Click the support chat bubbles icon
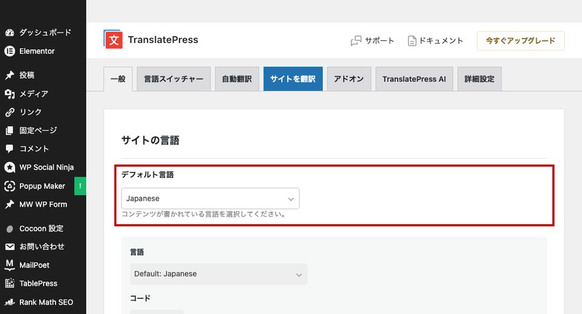Image resolution: width=582 pixels, height=314 pixels. pyautogui.click(x=356, y=40)
